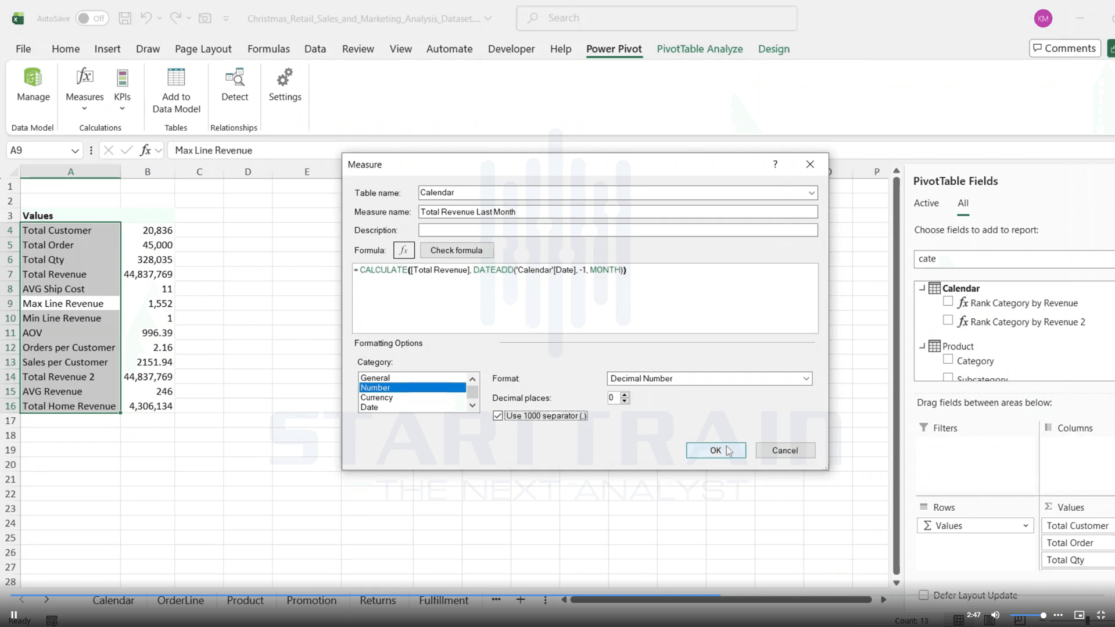Click the Save icon in title bar

point(125,18)
